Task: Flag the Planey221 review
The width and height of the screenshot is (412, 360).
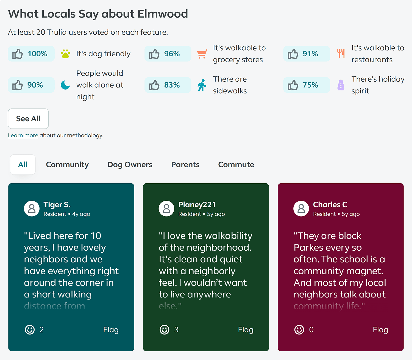Action: [246, 329]
